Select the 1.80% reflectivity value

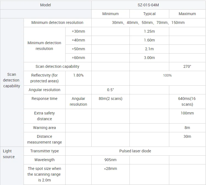[x=78, y=75]
